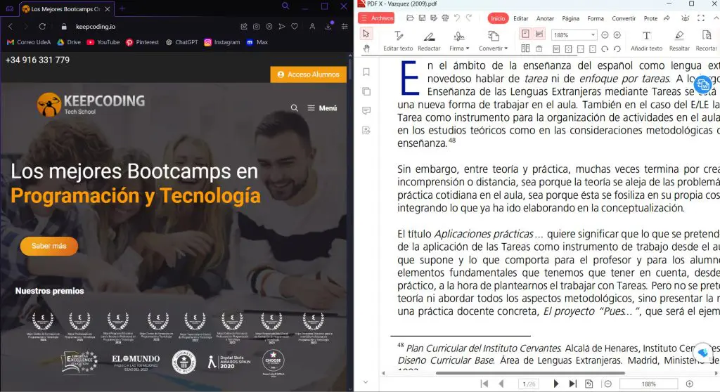Toggle two-page view layout

pos(525,48)
